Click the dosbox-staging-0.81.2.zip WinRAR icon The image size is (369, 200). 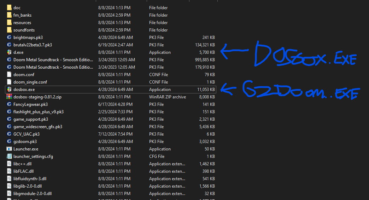(9, 97)
